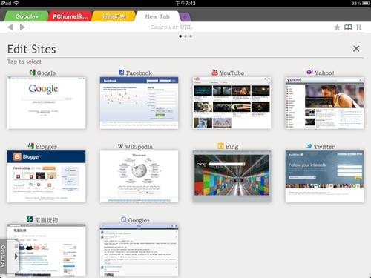Click the Google favicon above its thumbnail
Image resolution: width=371 pixels, height=278 pixels.
pyautogui.click(x=33, y=73)
